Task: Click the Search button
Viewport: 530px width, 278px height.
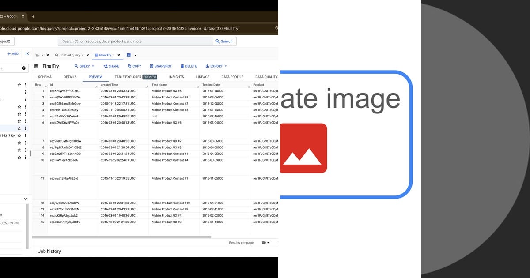Action: (x=224, y=41)
